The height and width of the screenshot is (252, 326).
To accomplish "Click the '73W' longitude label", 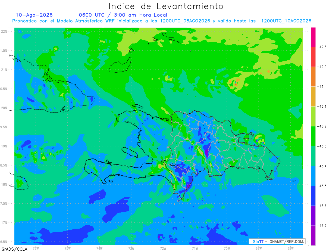I will [x=131, y=248].
